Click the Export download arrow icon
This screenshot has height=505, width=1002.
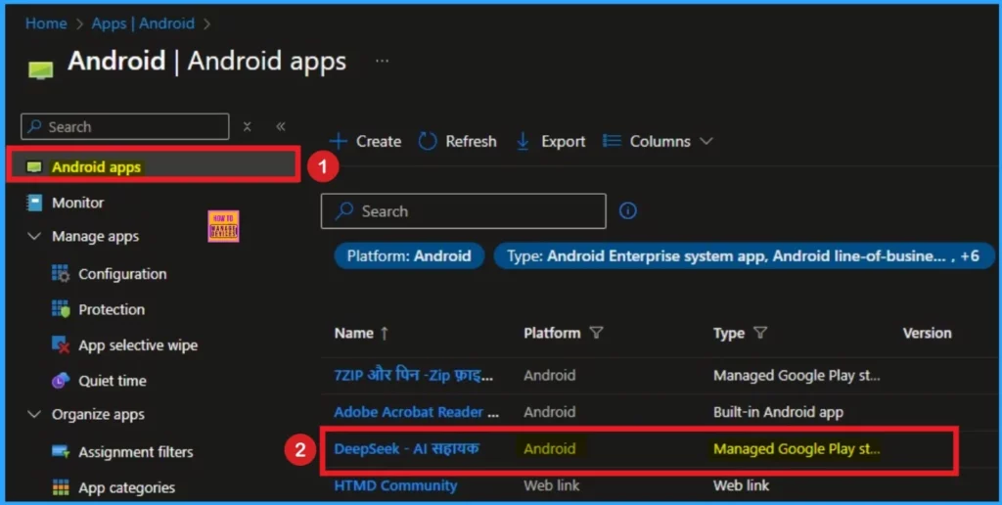point(523,141)
